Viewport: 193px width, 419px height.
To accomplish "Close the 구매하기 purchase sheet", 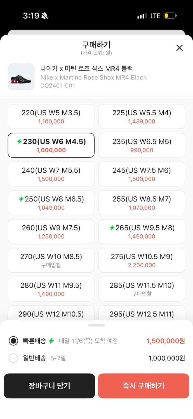I will click(179, 48).
